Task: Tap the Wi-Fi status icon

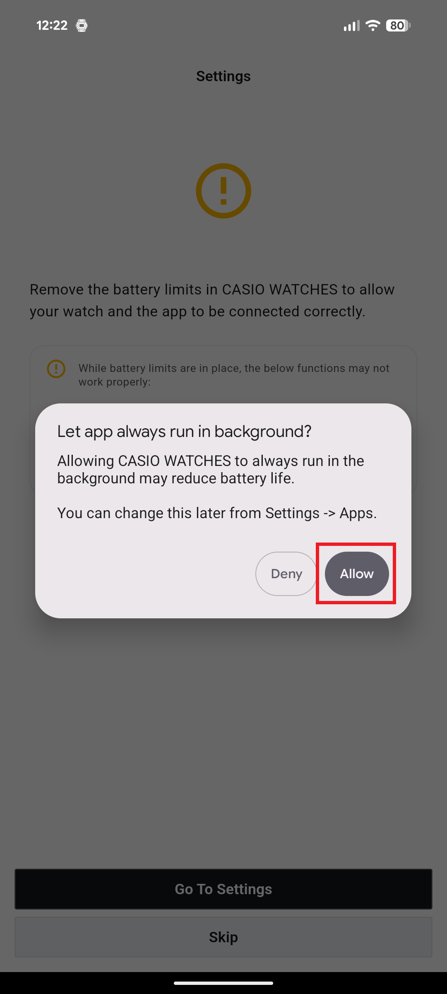Action: (373, 26)
